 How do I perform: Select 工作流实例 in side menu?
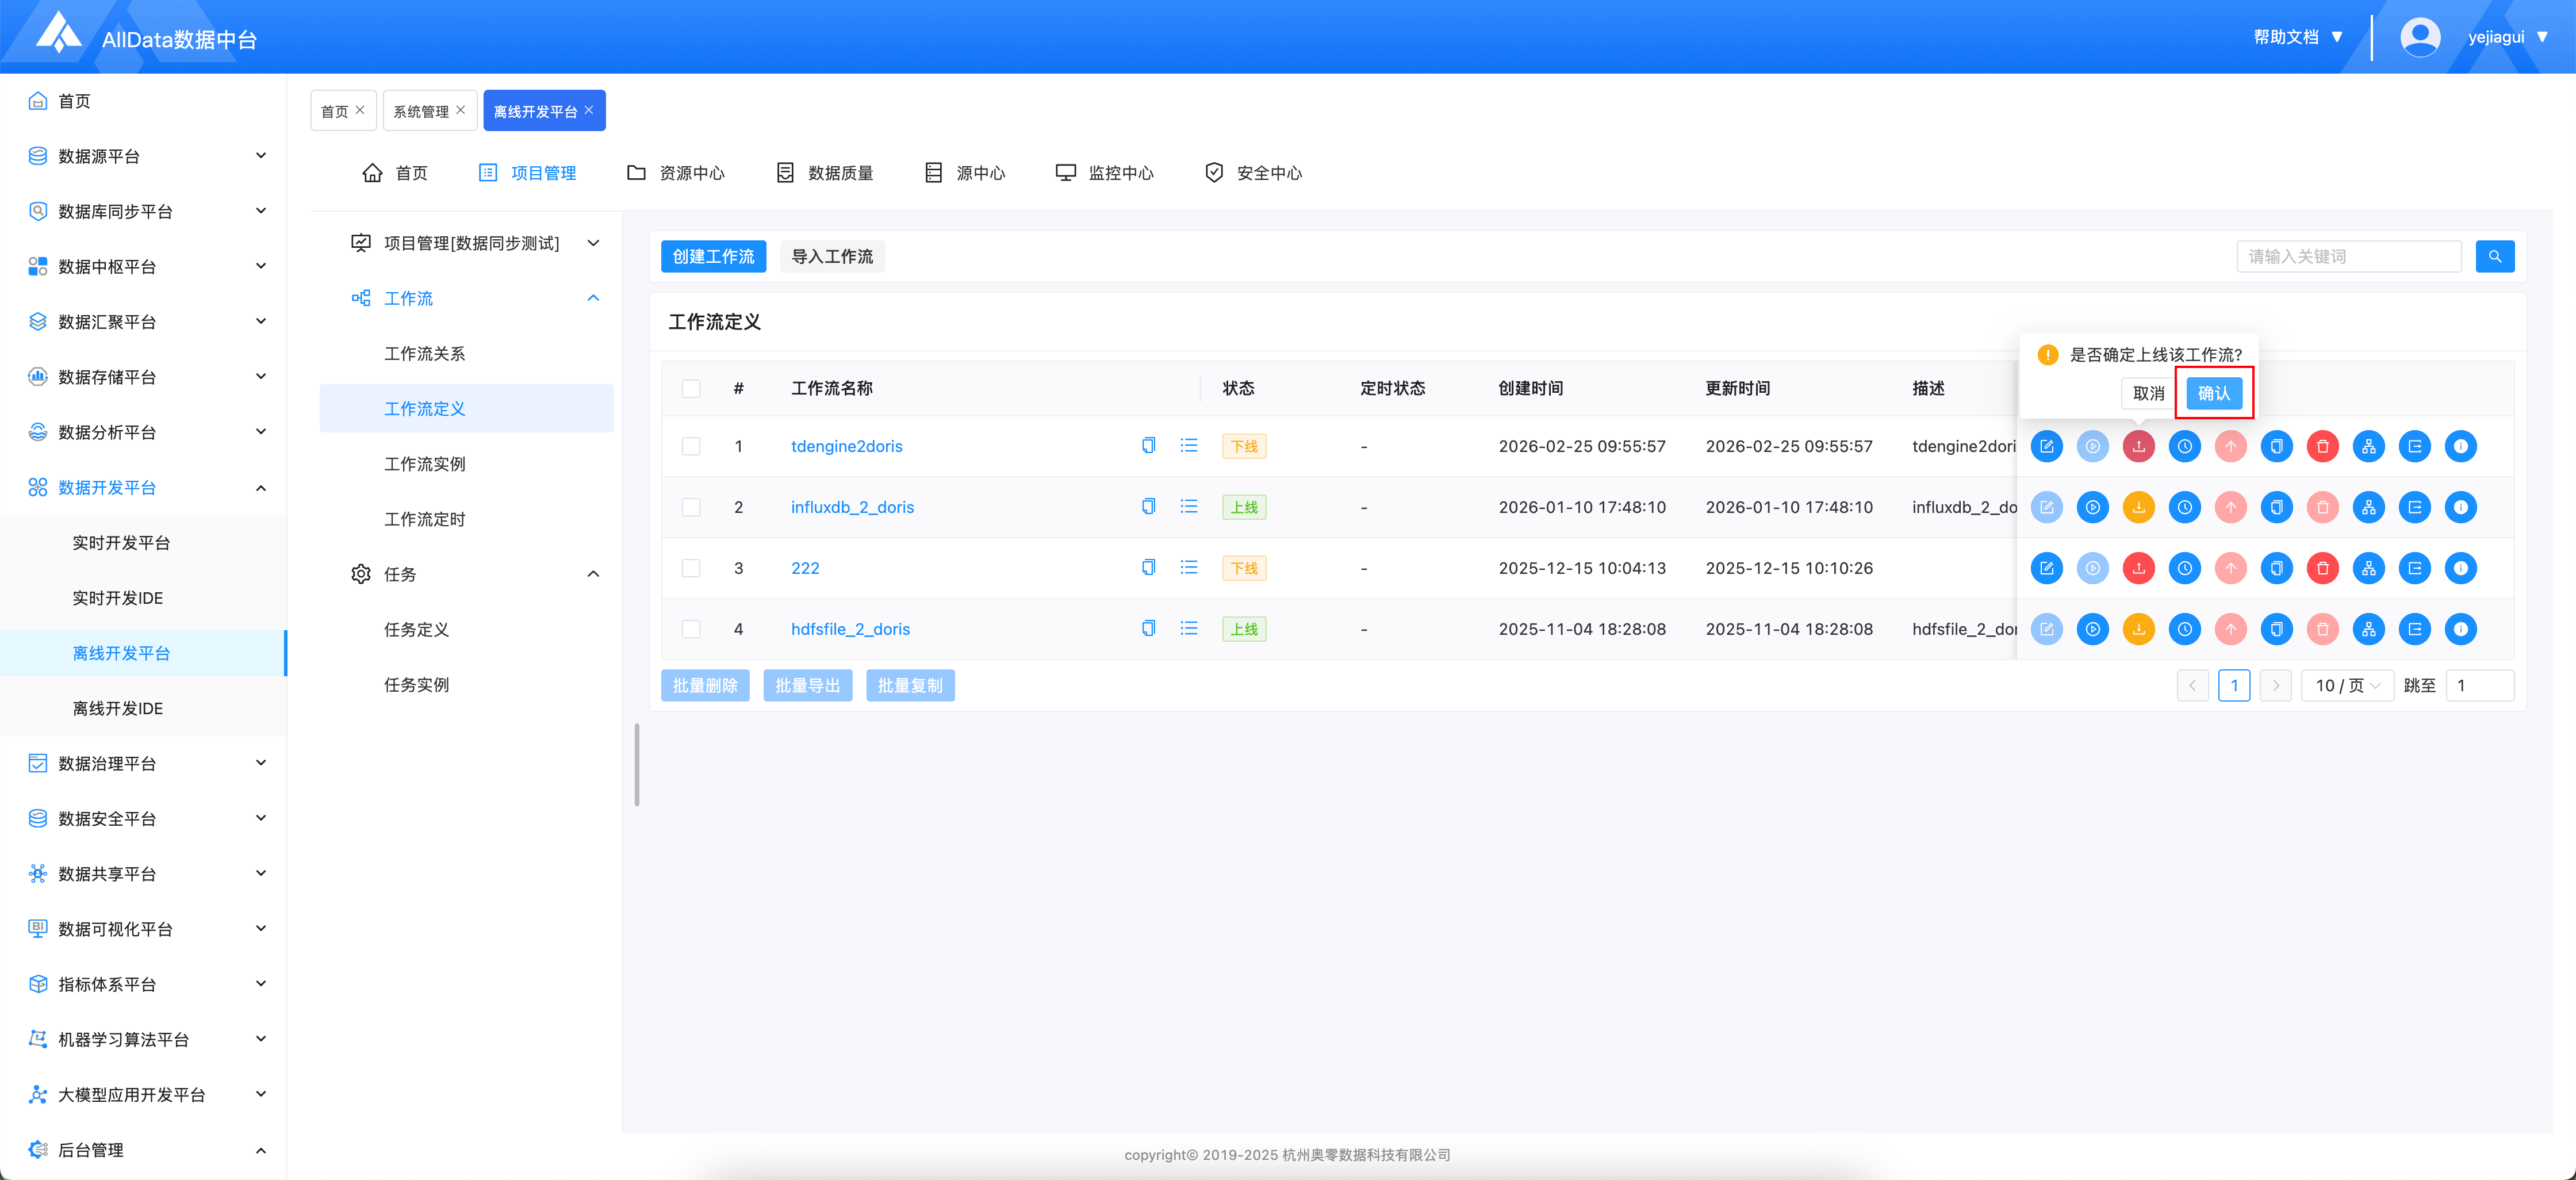pyautogui.click(x=424, y=464)
